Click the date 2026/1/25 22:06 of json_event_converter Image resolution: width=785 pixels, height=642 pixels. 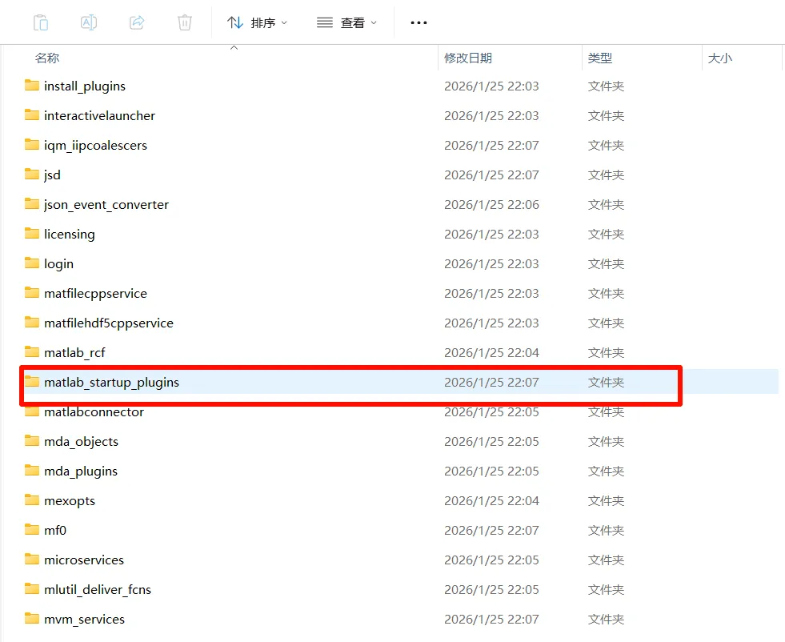(491, 204)
